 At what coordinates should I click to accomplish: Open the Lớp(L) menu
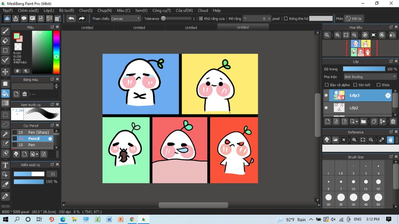click(x=49, y=10)
